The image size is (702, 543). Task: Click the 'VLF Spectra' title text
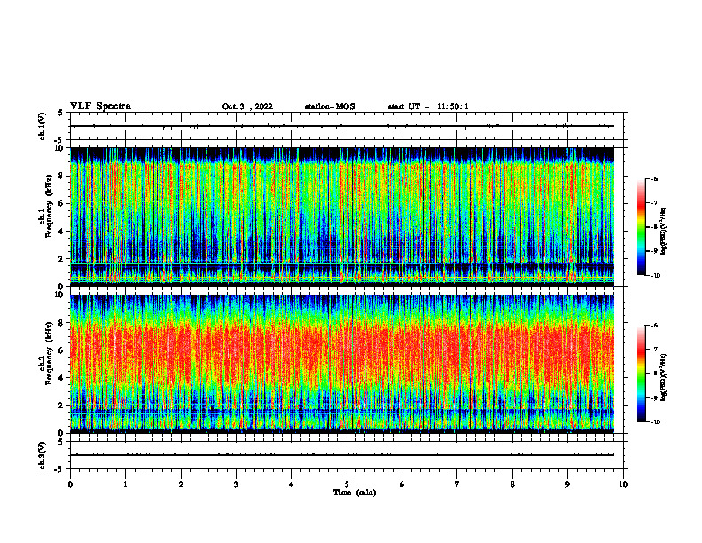click(x=100, y=106)
